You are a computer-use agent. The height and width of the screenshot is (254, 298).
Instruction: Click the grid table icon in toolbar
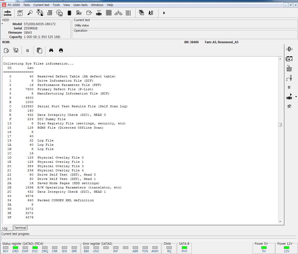(x=109, y=13)
